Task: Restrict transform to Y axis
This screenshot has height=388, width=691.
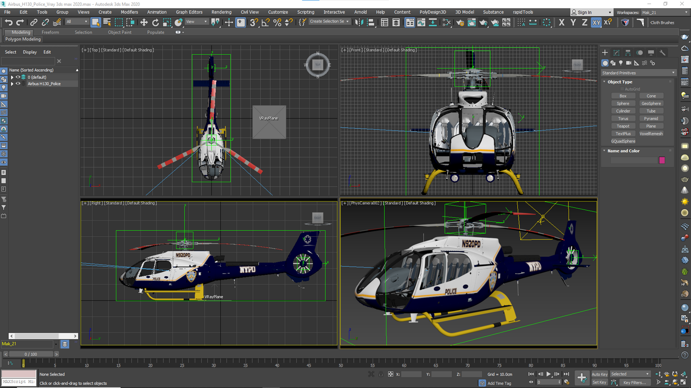Action: point(573,22)
